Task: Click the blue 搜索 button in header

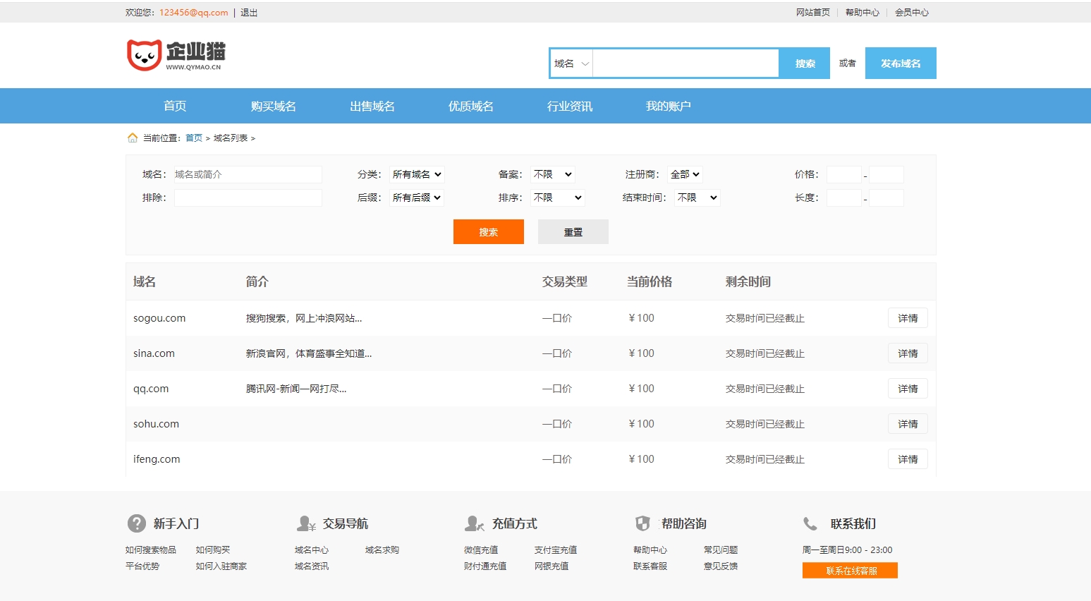Action: point(805,63)
